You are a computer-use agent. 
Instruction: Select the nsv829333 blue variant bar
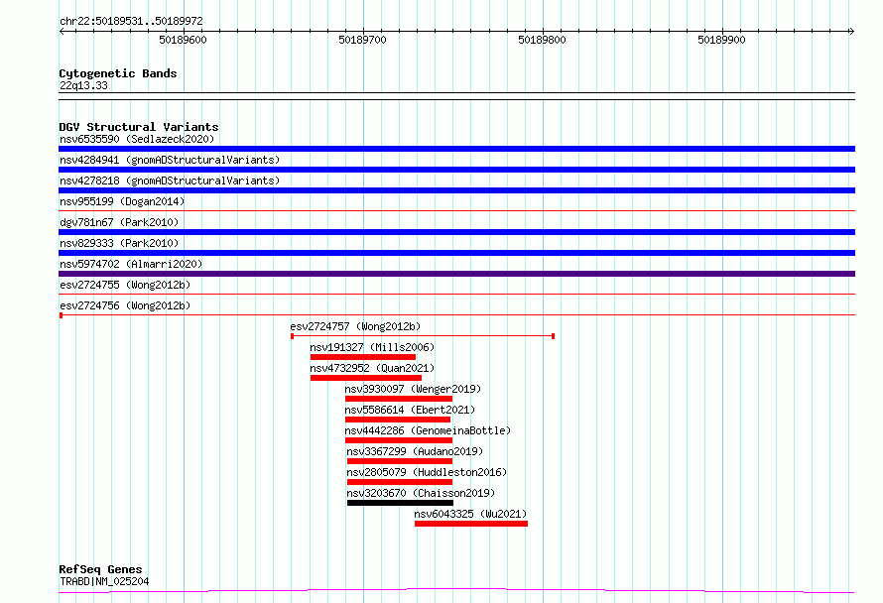[456, 253]
